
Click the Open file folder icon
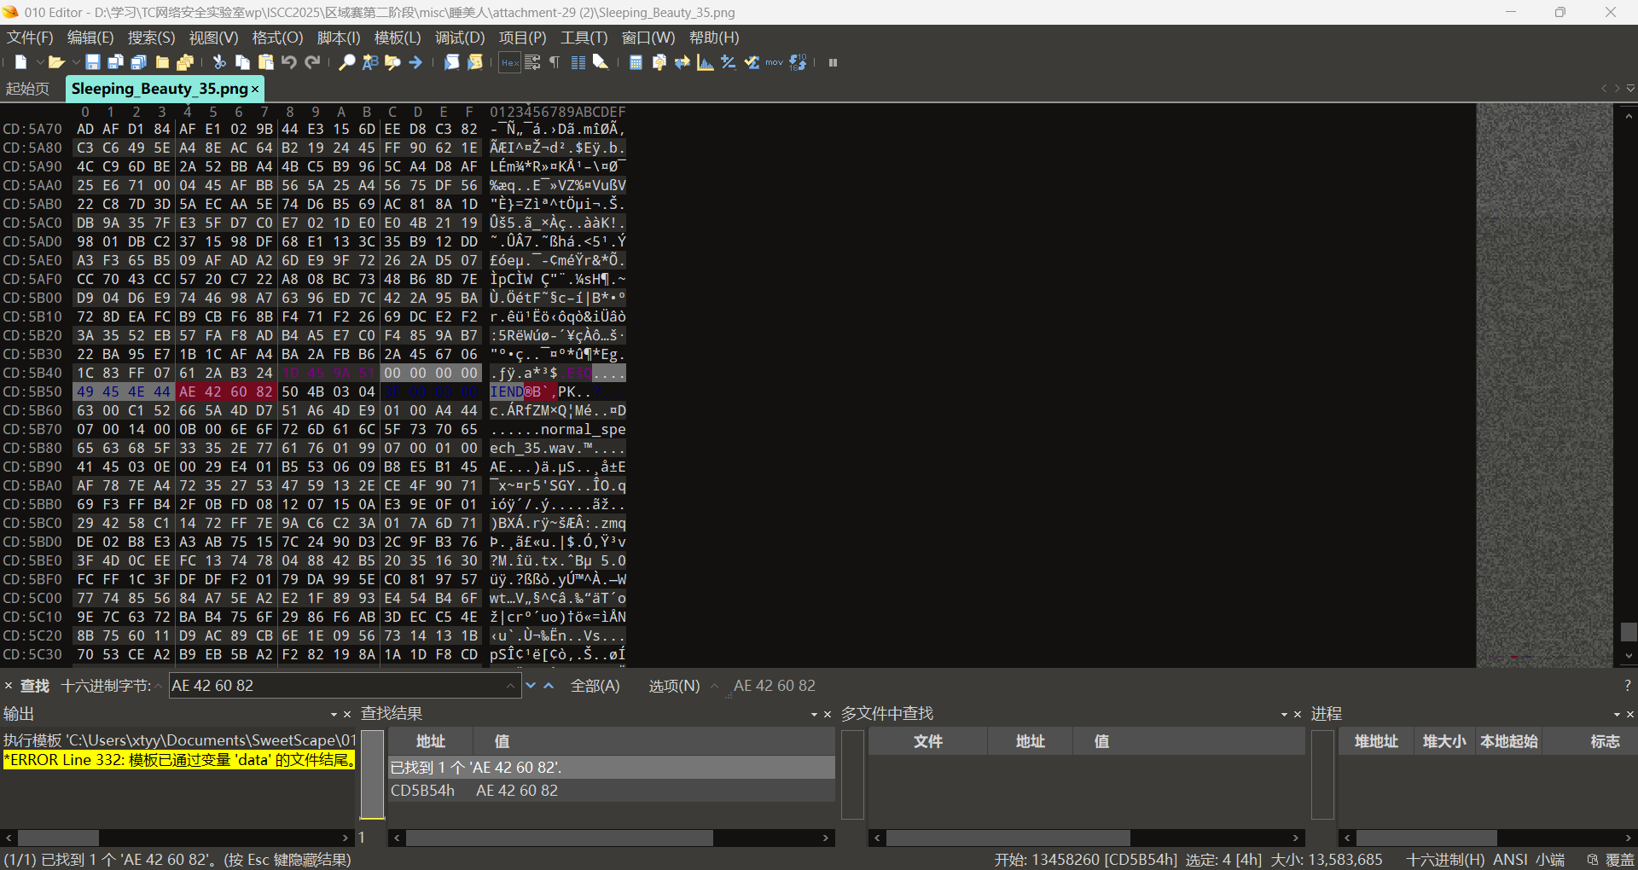coord(56,62)
